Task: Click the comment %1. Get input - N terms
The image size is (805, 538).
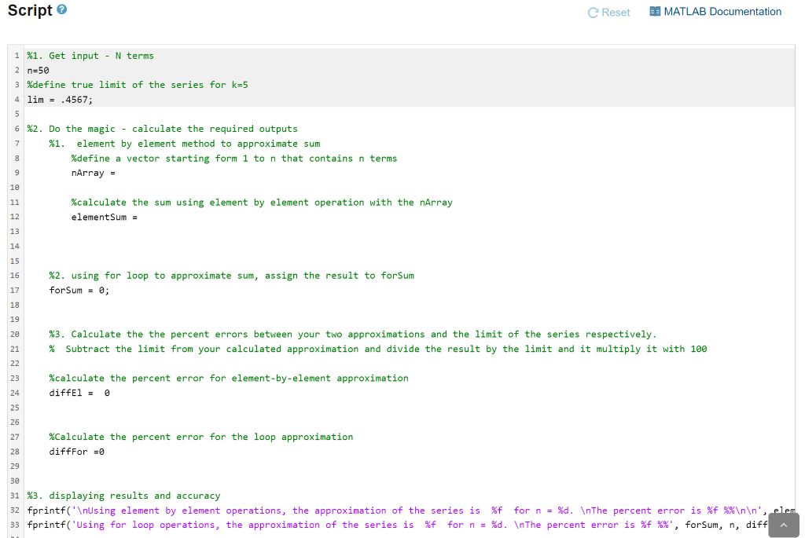Action: [90, 55]
